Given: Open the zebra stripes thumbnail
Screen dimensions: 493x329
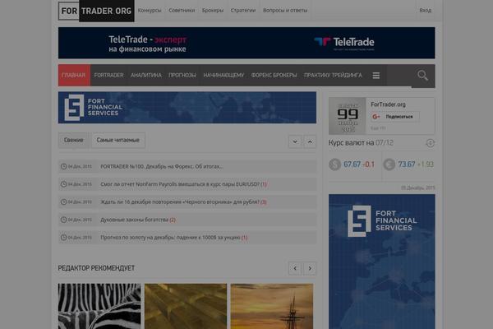Looking at the screenshot, I should [x=99, y=306].
